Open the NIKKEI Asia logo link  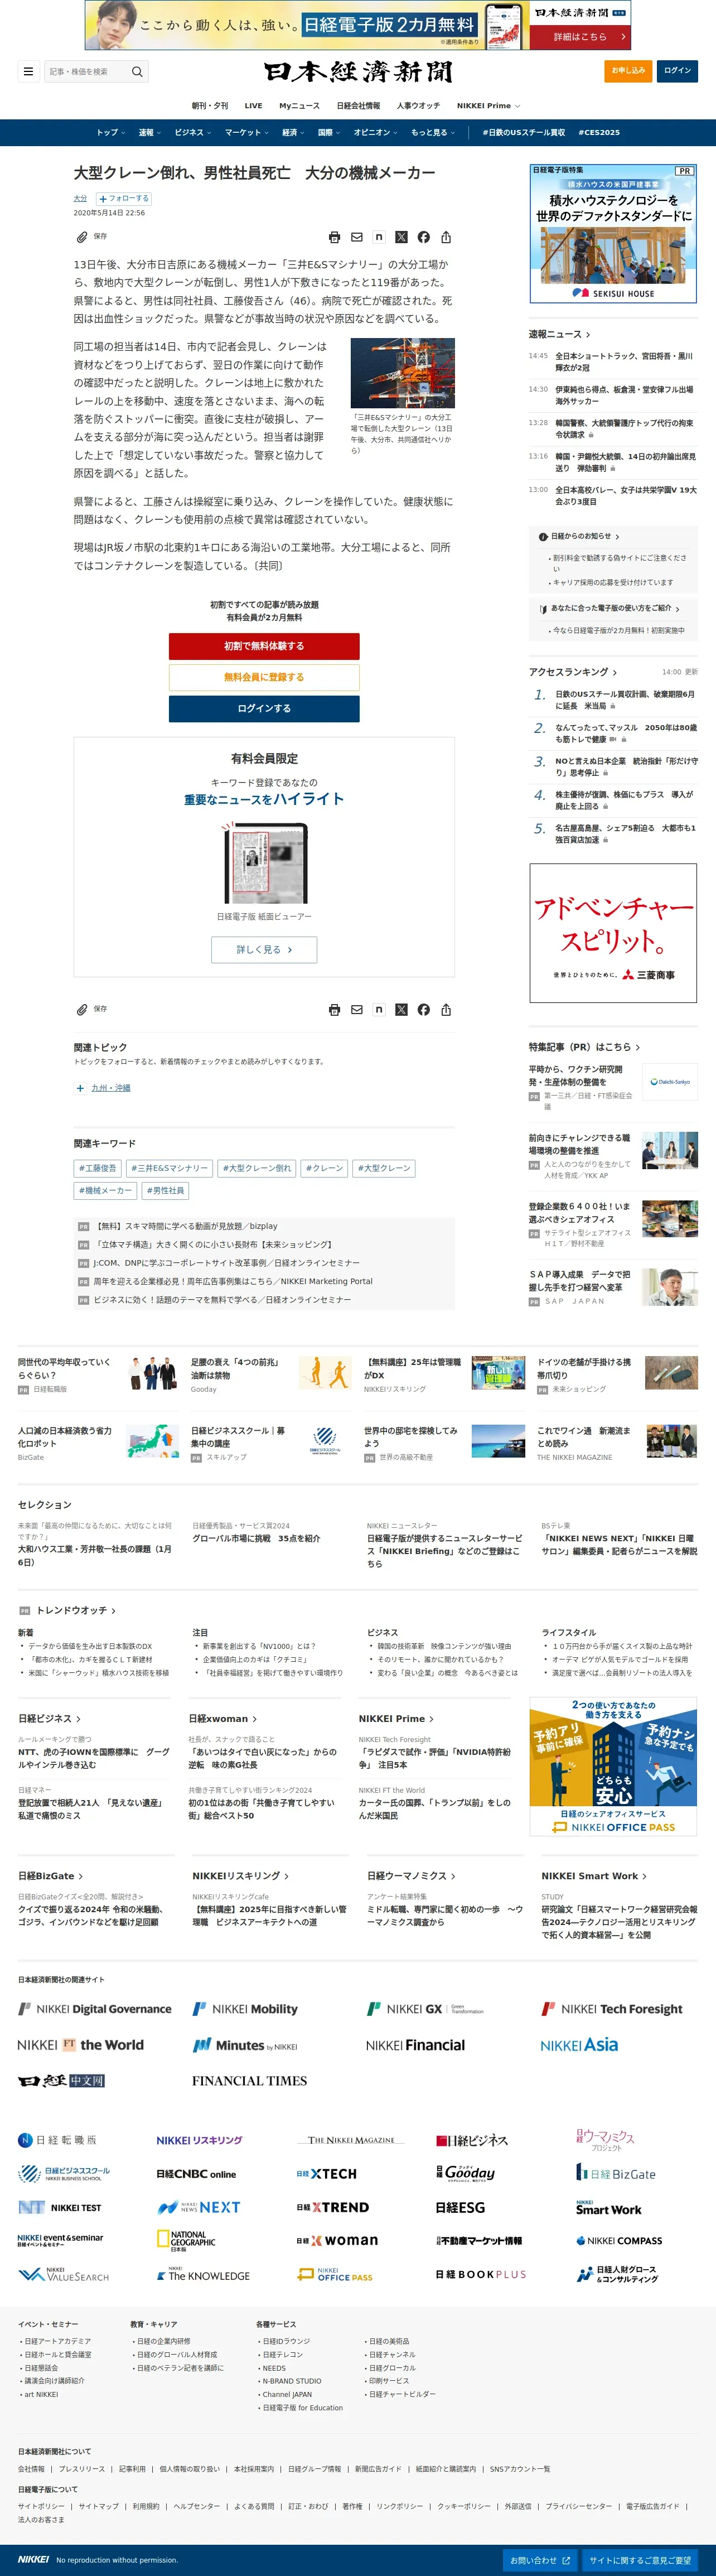pyautogui.click(x=579, y=2046)
